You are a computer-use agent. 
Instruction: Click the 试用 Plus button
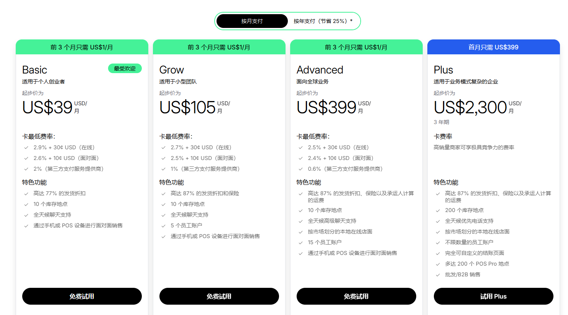coord(493,296)
